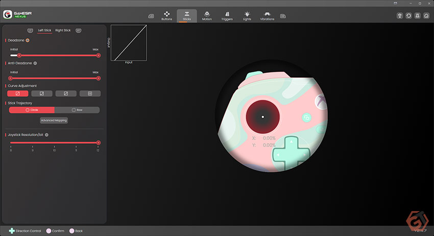
Task: Click the Input/Output curve graph
Action: [x=129, y=43]
